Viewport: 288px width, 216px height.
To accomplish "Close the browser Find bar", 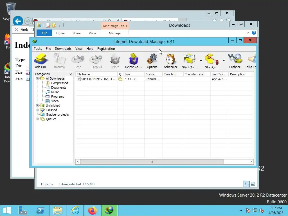I will [x=16, y=30].
